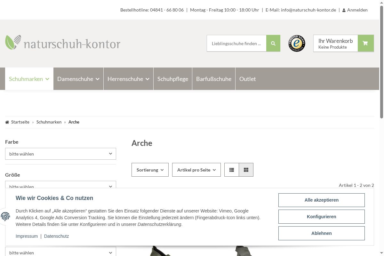The image size is (384, 256).
Task: Expand the Schuhmarken menu
Action: click(29, 79)
